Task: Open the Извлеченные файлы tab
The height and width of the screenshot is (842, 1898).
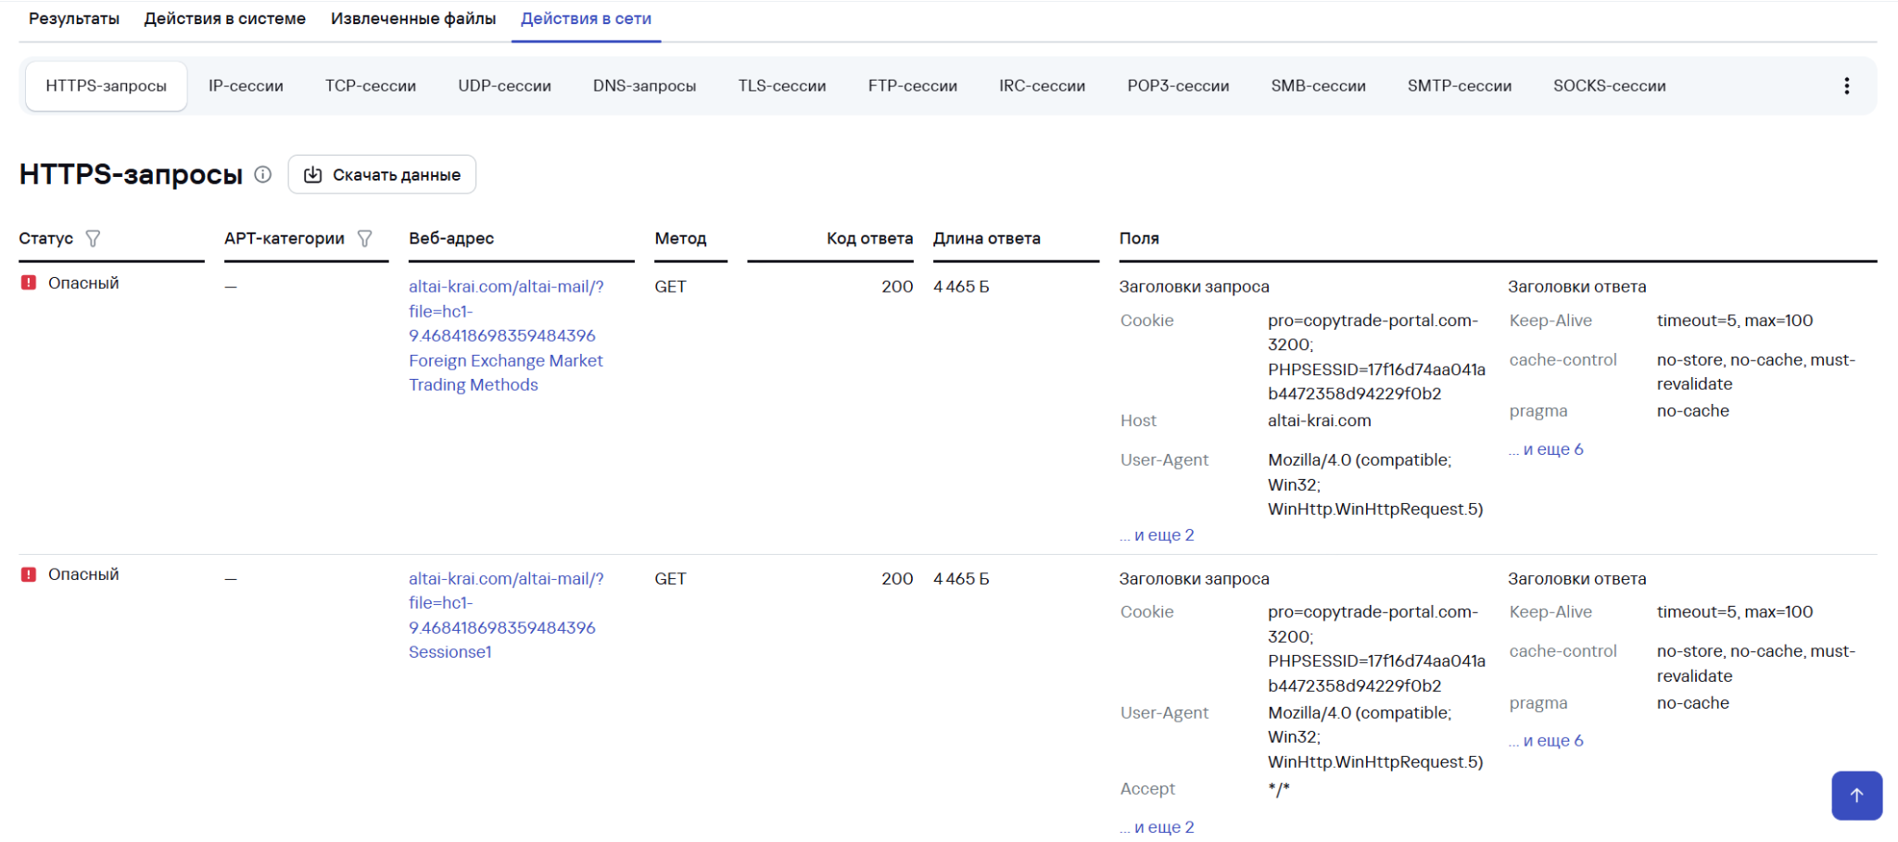Action: click(412, 19)
